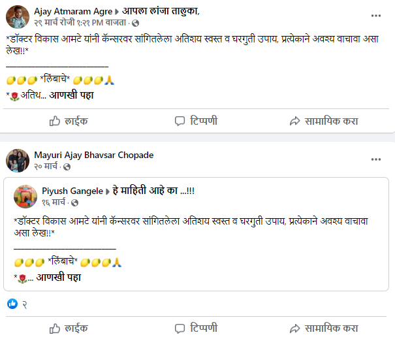Open Mayuri Ajay Bhavsar Chopade's profile picture
Image resolution: width=395 pixels, height=339 pixels.
[17, 161]
